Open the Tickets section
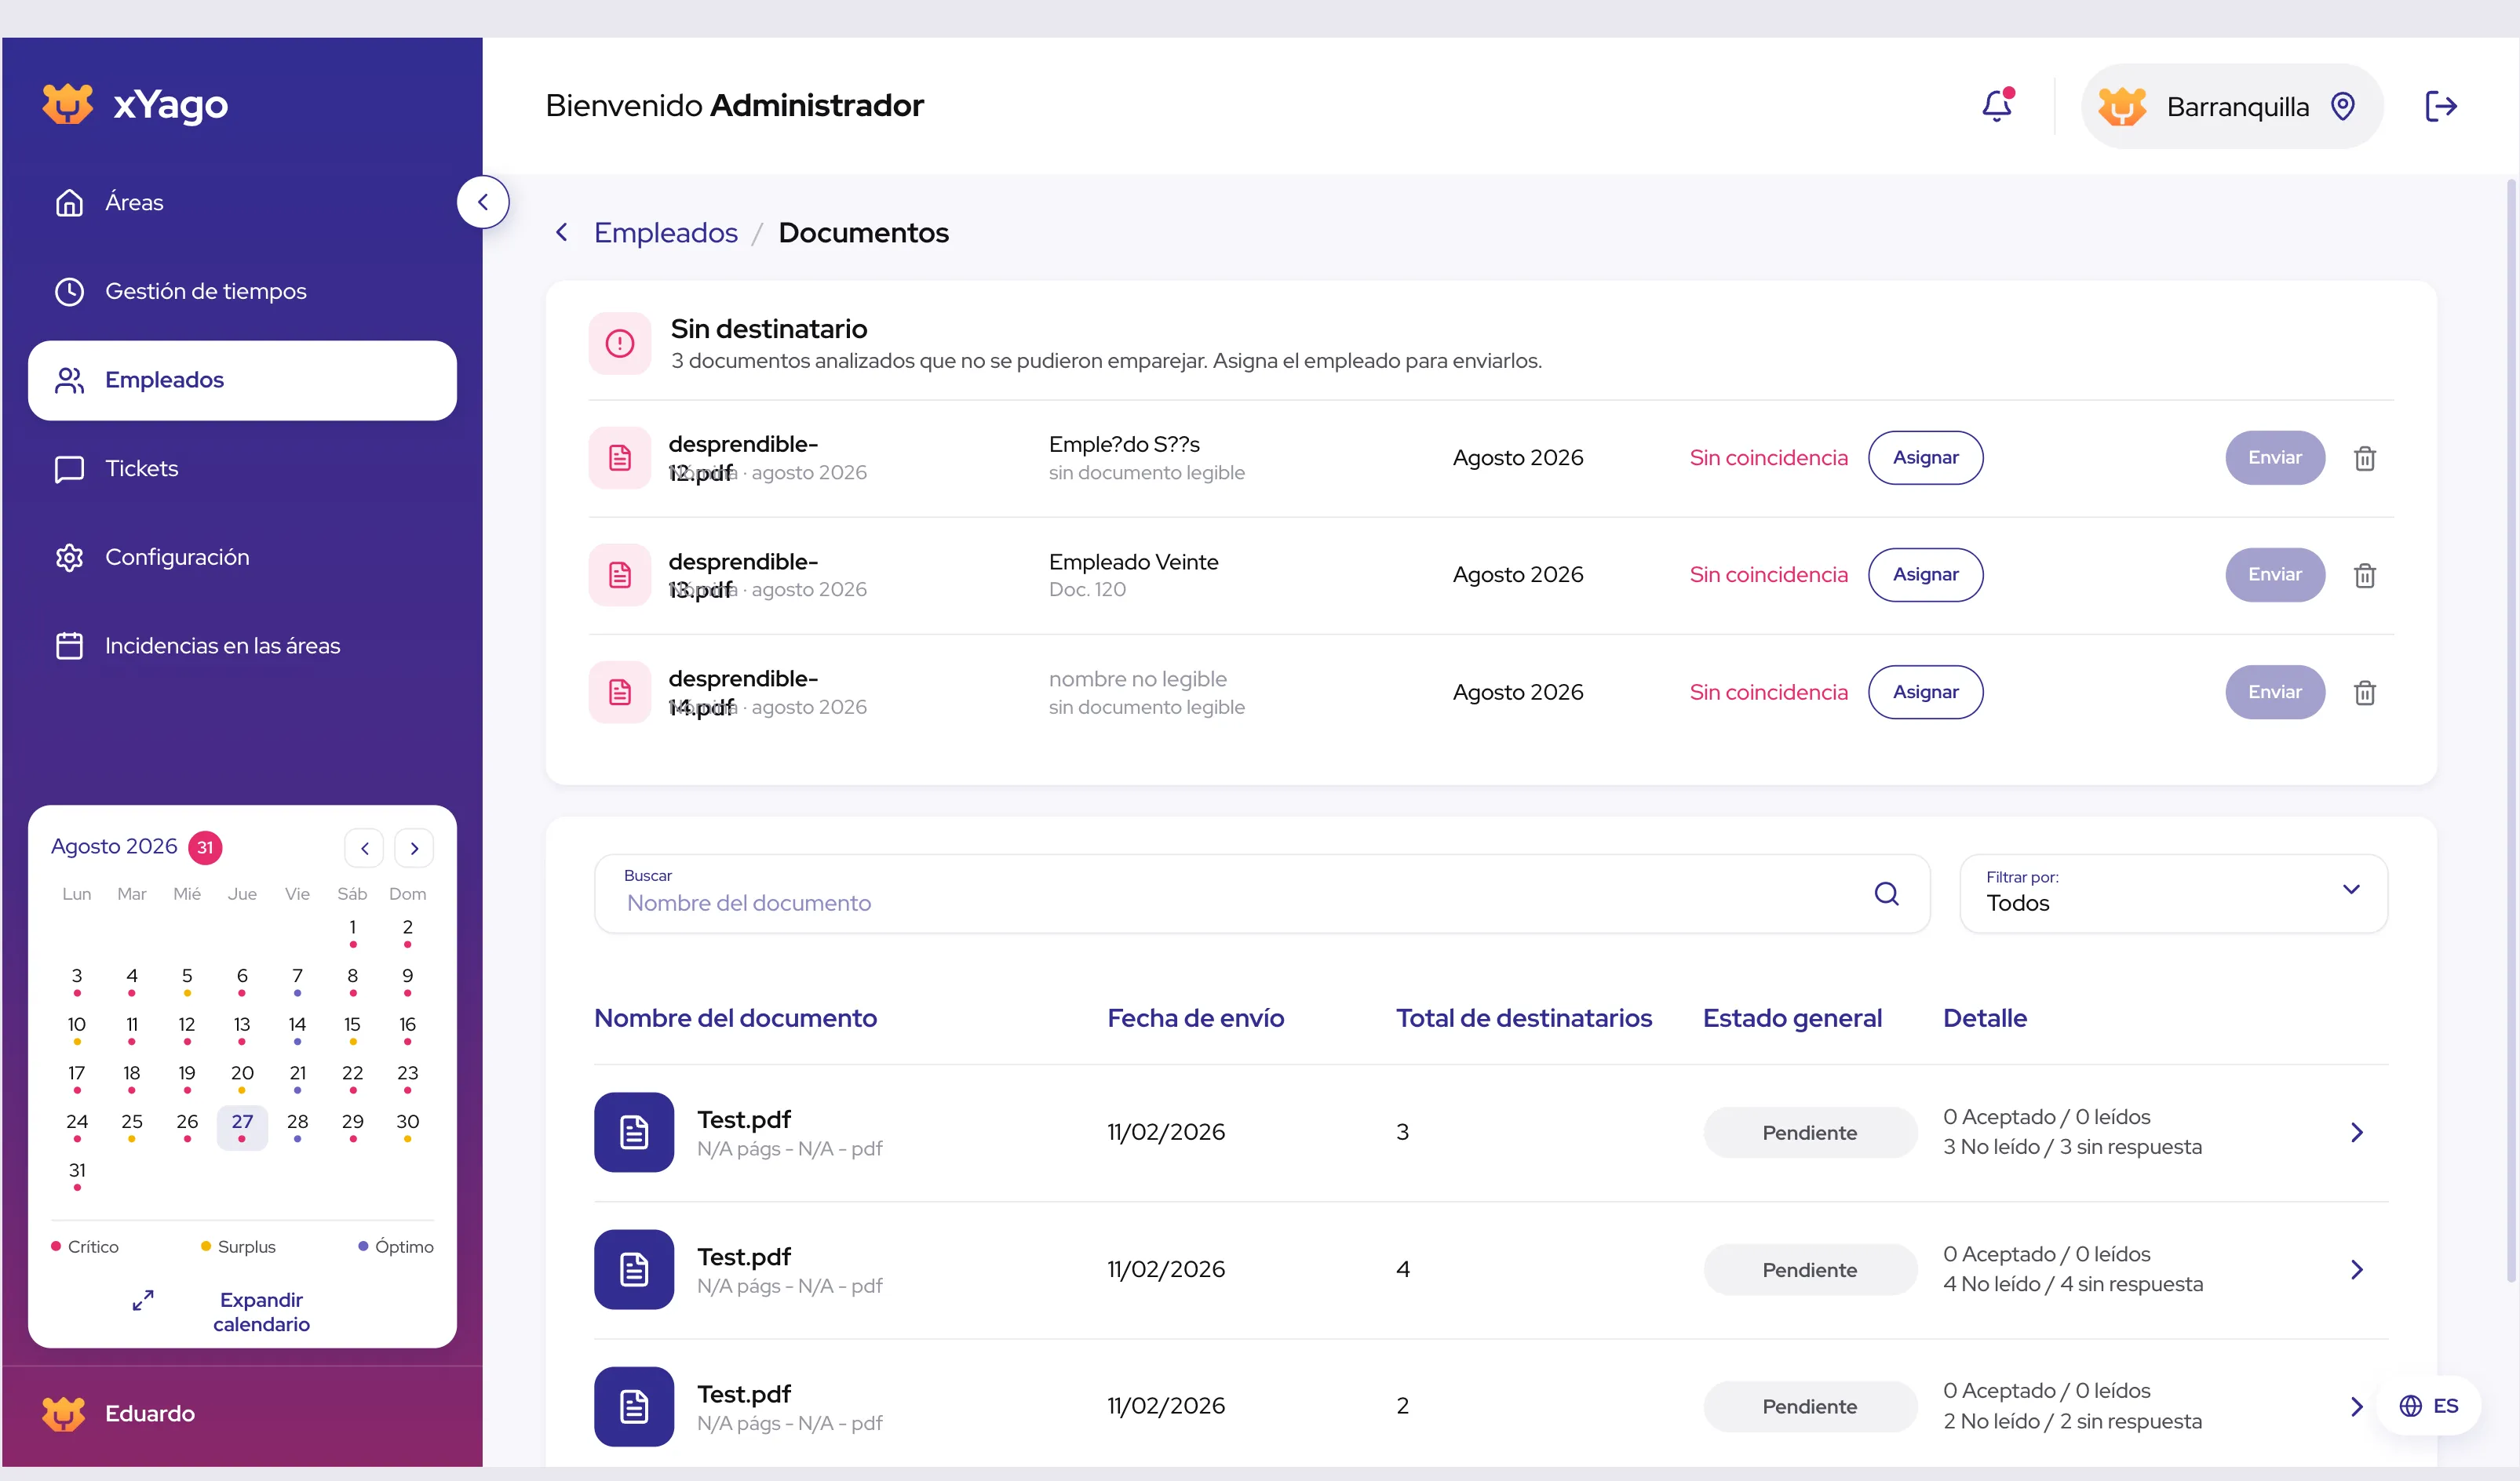 click(x=242, y=468)
